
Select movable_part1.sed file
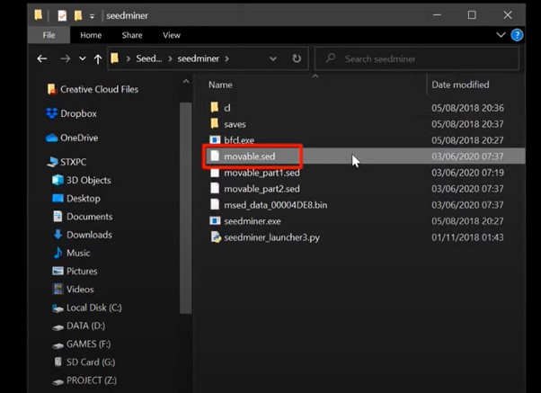[262, 173]
